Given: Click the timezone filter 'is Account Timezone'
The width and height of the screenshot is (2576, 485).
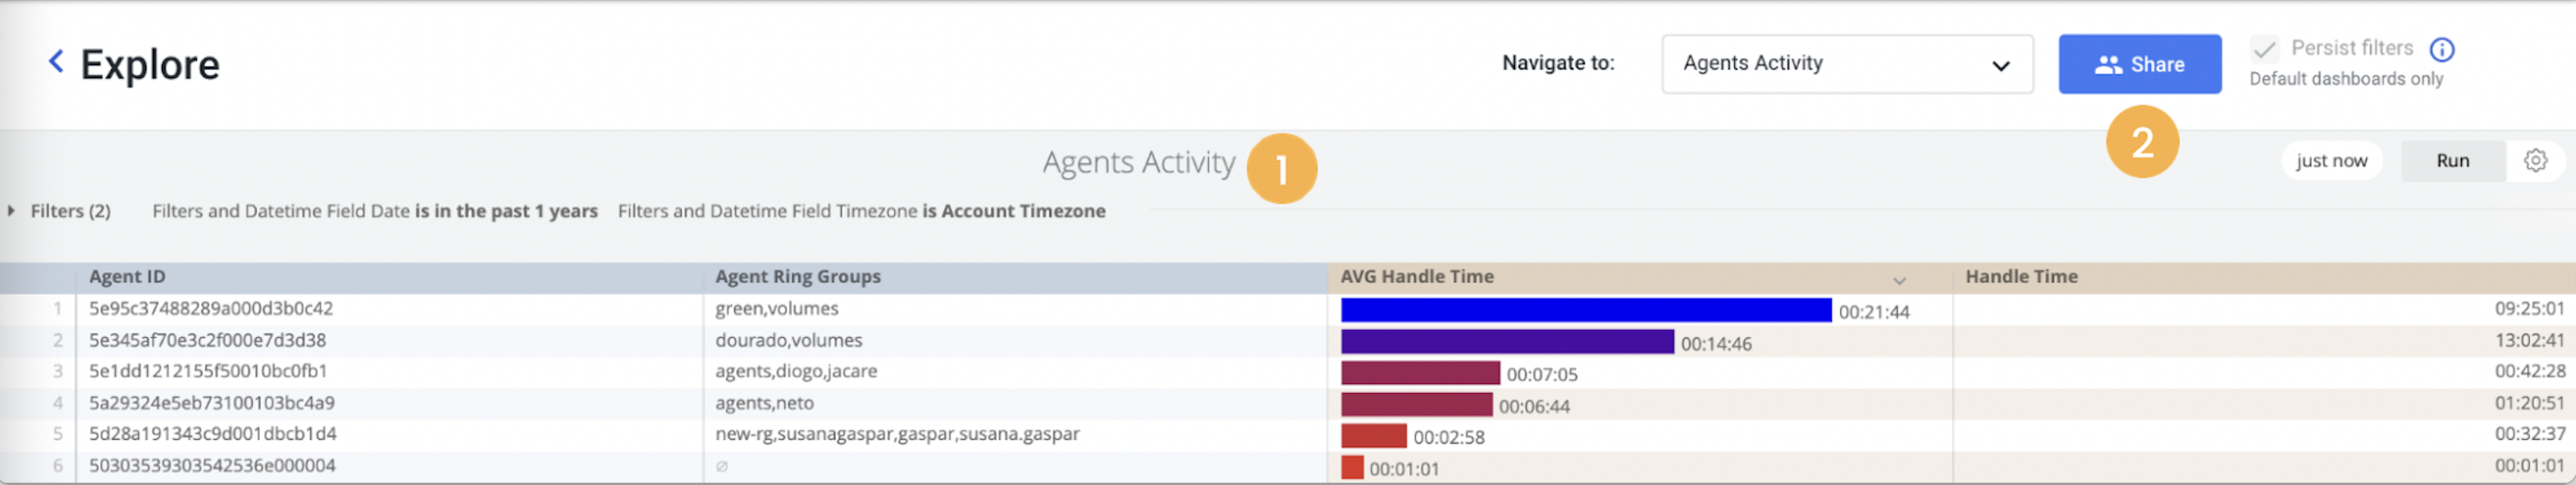Looking at the screenshot, I should (x=1013, y=211).
